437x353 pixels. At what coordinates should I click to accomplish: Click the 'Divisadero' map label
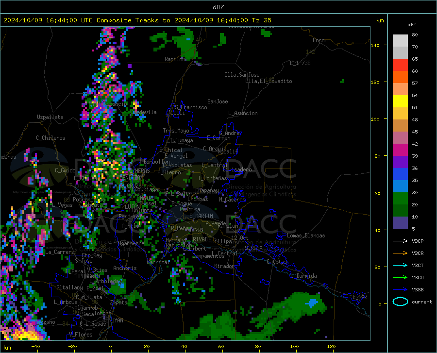point(237,169)
